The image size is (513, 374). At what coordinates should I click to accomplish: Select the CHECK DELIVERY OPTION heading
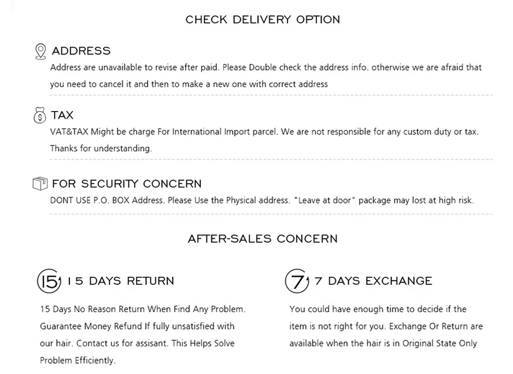[x=263, y=20]
